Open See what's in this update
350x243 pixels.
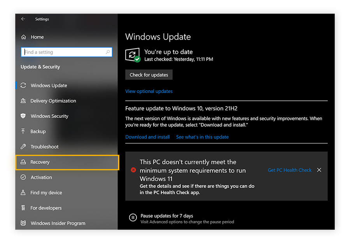[202, 137]
